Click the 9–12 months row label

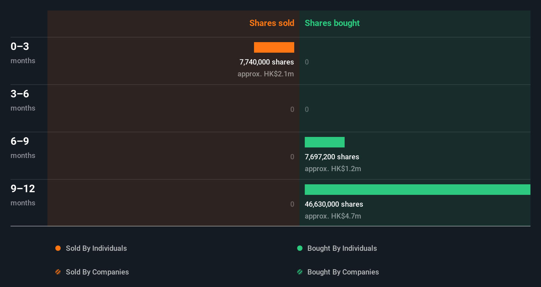click(x=23, y=195)
